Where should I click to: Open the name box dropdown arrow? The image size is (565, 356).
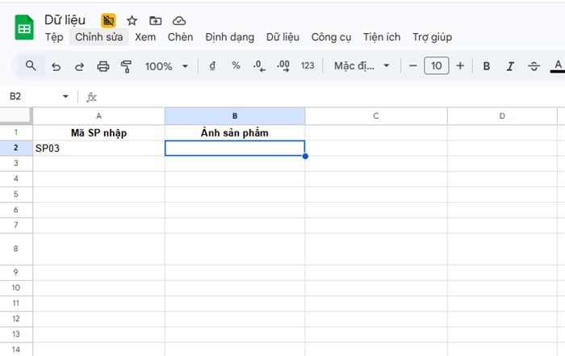pyautogui.click(x=66, y=97)
